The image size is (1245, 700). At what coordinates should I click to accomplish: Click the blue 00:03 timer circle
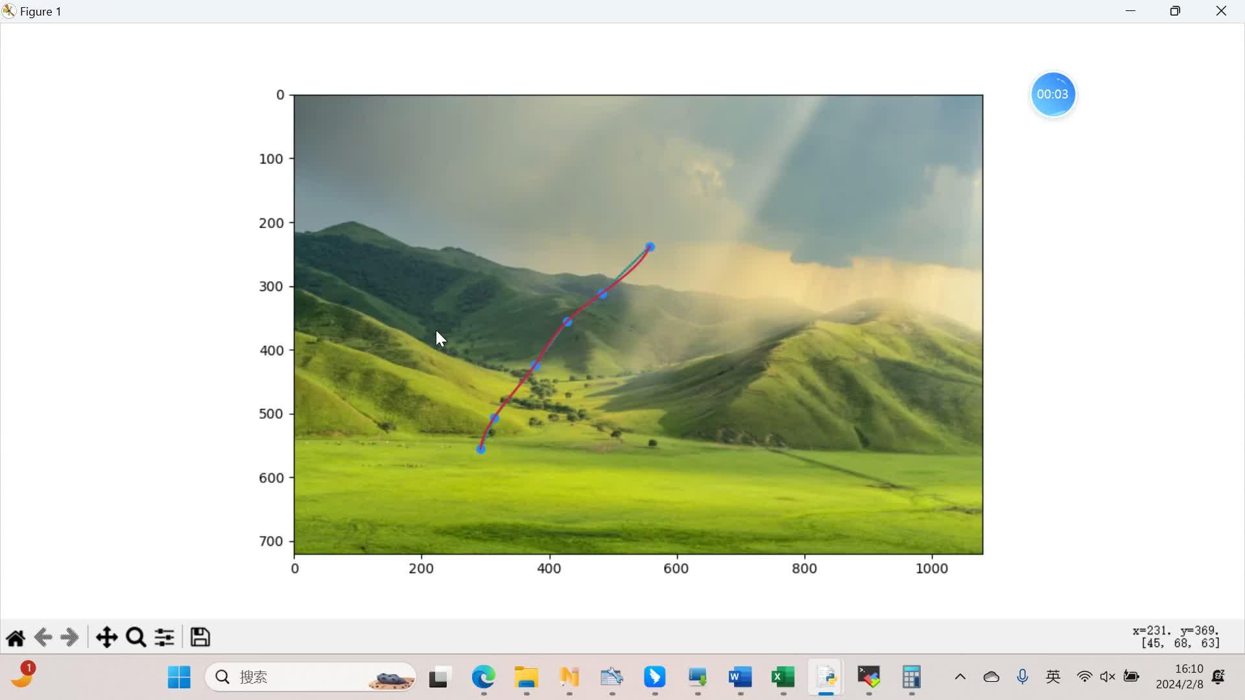[x=1052, y=95]
